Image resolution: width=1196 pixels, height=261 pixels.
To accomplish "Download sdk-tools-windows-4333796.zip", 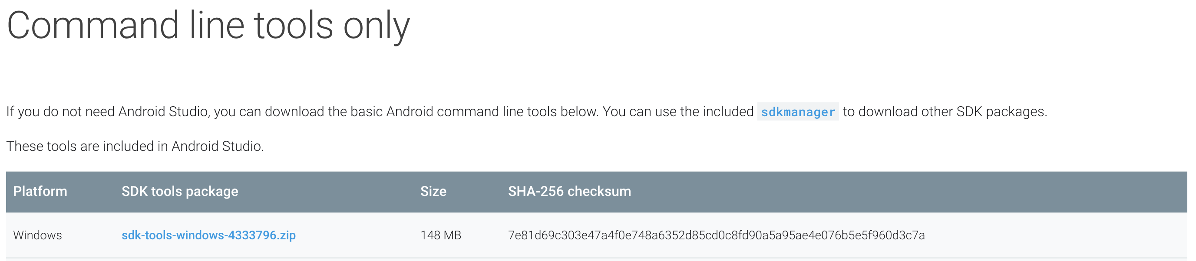I will pos(208,235).
